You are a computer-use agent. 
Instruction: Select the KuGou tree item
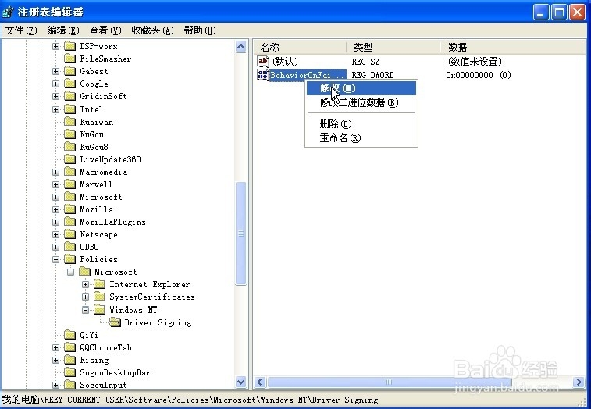coord(92,134)
